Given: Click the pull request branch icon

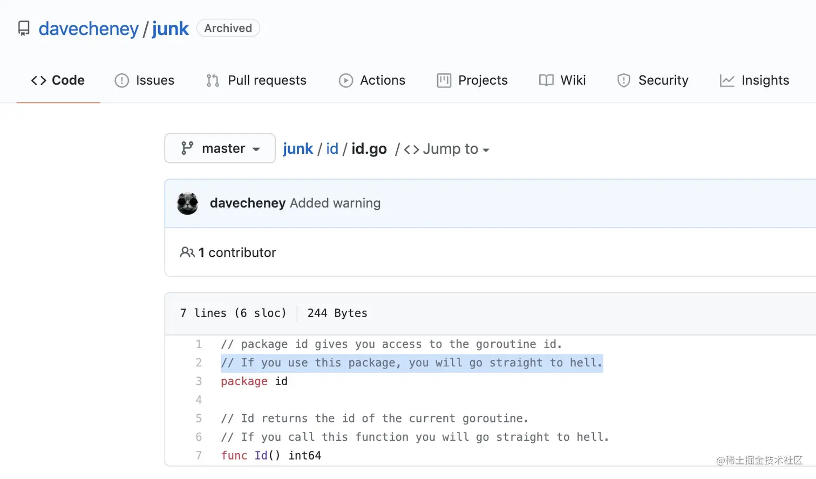Looking at the screenshot, I should 213,80.
